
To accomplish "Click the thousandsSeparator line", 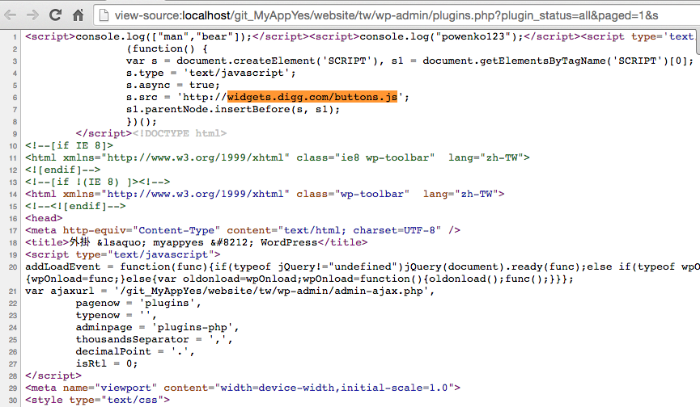I will coord(154,339).
